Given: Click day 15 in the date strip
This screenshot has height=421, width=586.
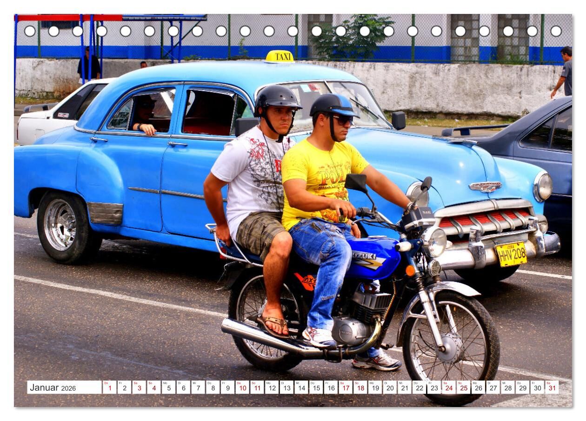Looking at the screenshot, I should tap(316, 388).
